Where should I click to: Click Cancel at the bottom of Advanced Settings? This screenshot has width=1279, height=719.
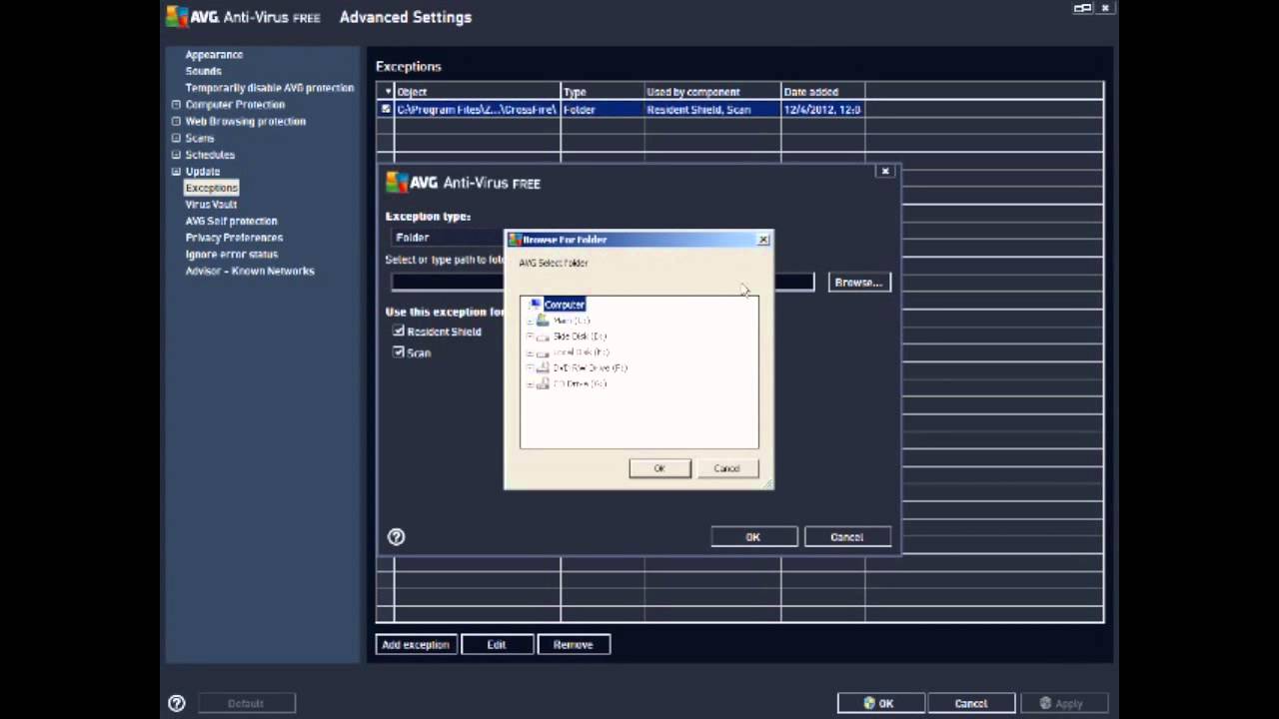(x=970, y=703)
